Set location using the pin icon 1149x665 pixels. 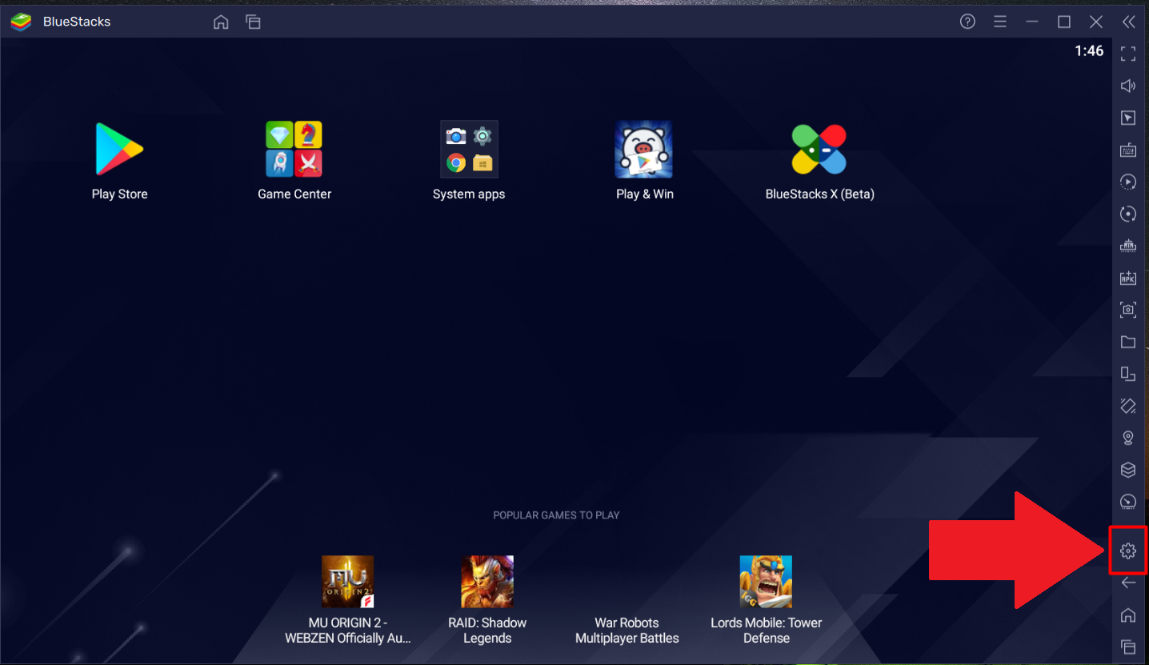[x=1128, y=438]
